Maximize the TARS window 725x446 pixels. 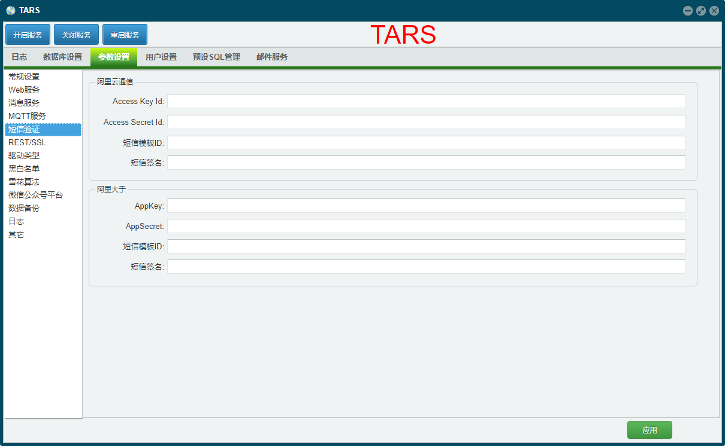[x=700, y=10]
